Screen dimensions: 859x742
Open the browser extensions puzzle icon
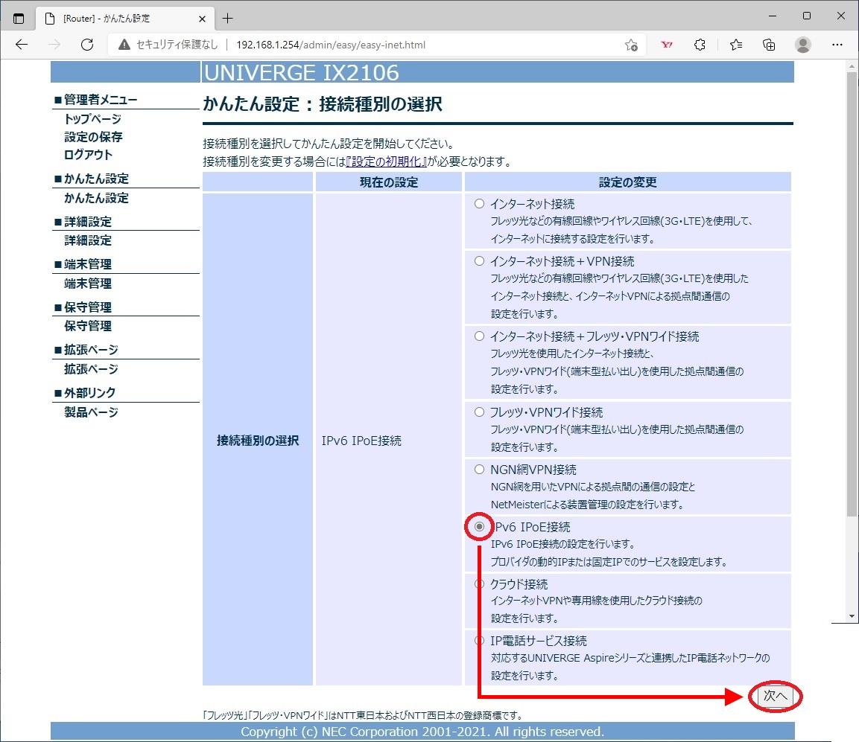tap(700, 45)
